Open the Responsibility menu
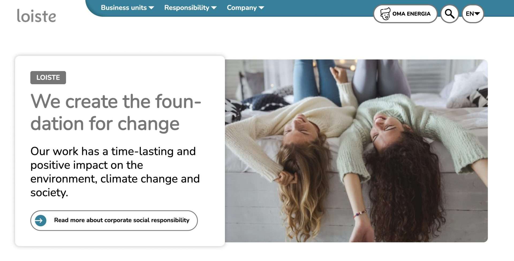Image resolution: width=514 pixels, height=261 pixels. coord(190,8)
